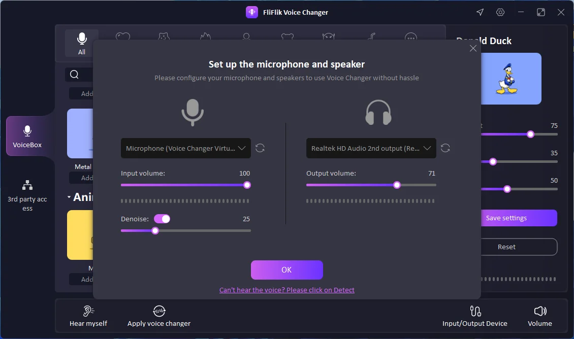Open the Input/Output Device panel
Screen dimensions: 574x339
[x=474, y=316]
